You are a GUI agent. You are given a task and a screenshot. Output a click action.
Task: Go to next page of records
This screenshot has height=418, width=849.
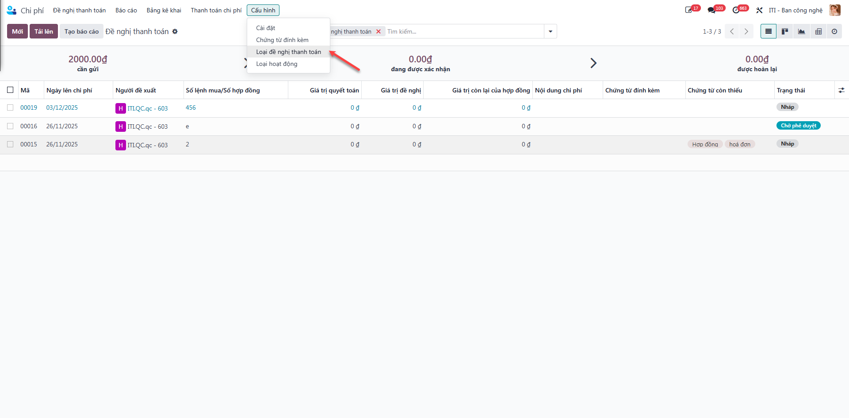(746, 31)
